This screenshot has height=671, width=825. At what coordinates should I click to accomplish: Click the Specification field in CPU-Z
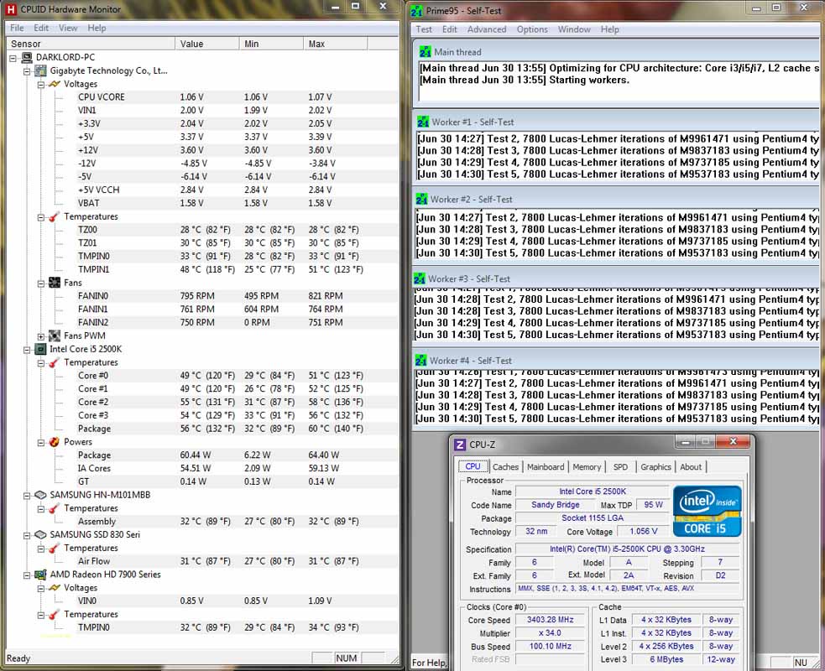tap(627, 549)
